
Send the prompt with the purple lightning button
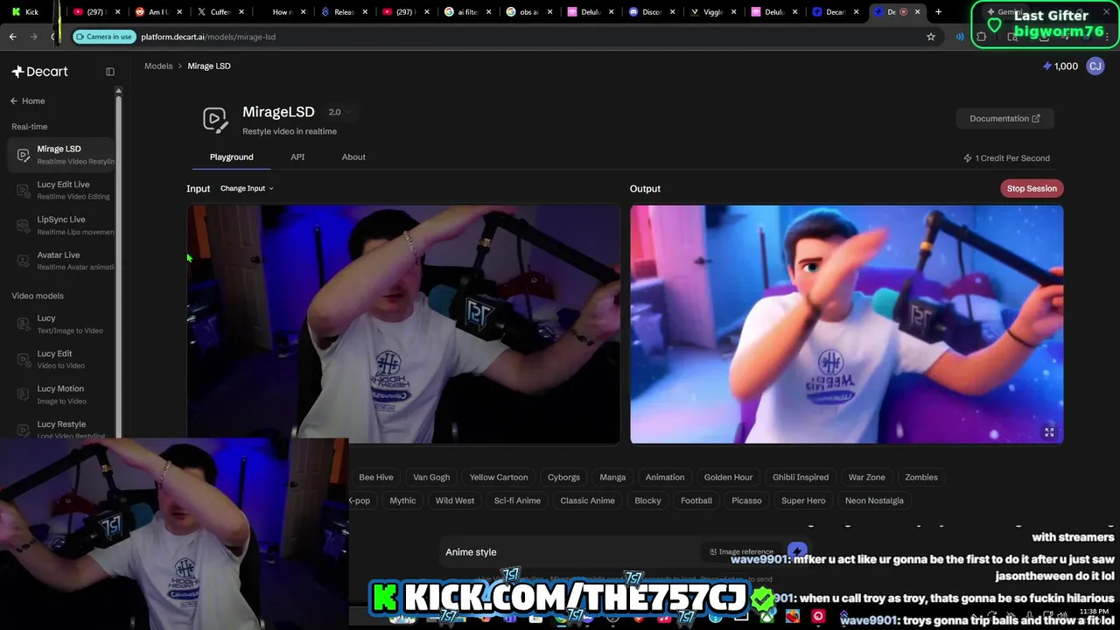click(796, 551)
